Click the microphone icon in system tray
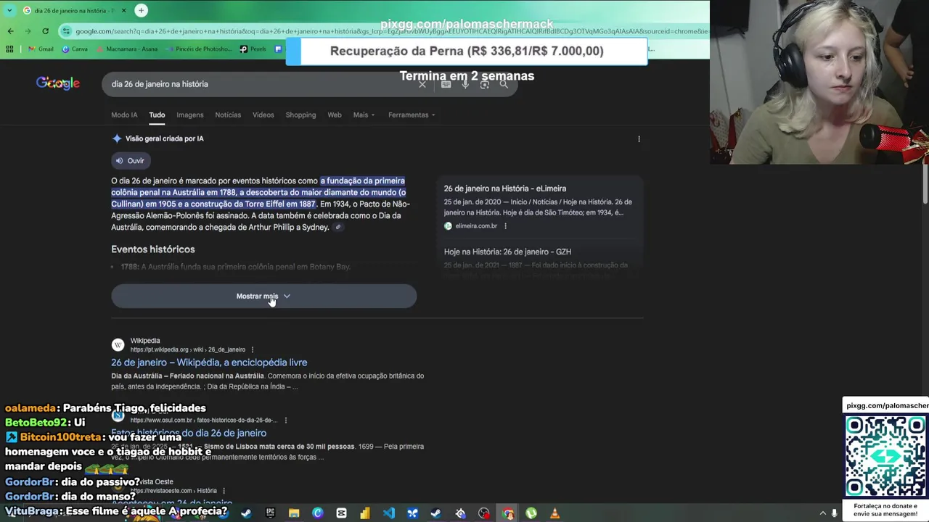 (835, 513)
